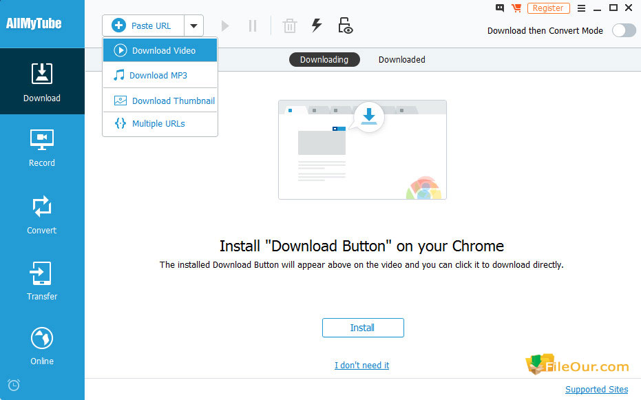Maximize the AllMyTube window
The height and width of the screenshot is (400, 641).
tap(613, 8)
